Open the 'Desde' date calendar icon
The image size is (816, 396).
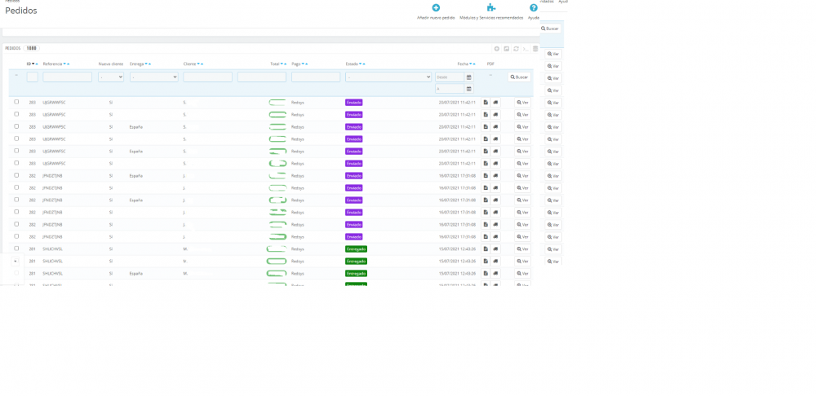(468, 77)
